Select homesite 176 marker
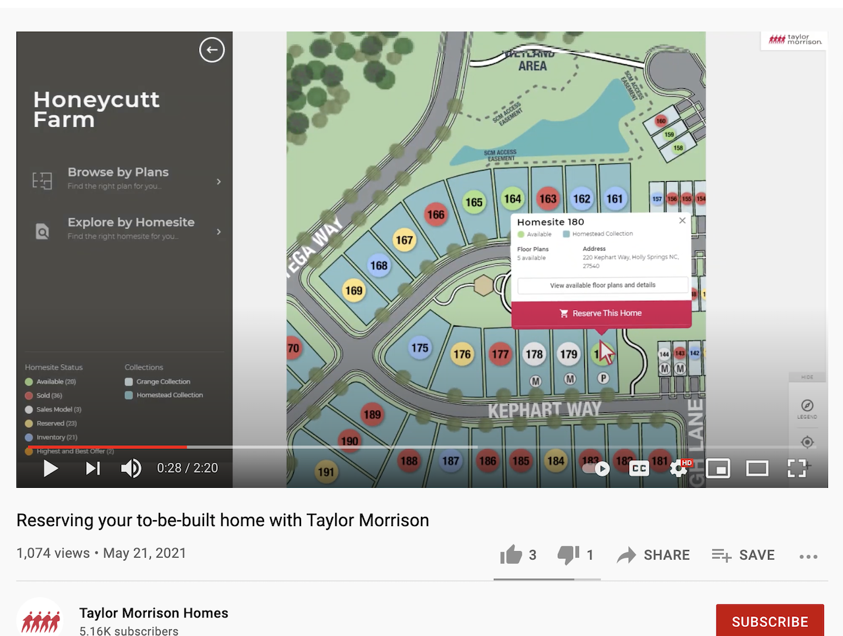The image size is (843, 636). click(x=462, y=354)
